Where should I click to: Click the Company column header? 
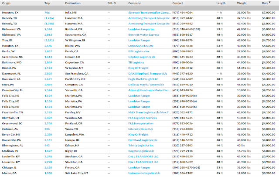[x=135, y=3]
